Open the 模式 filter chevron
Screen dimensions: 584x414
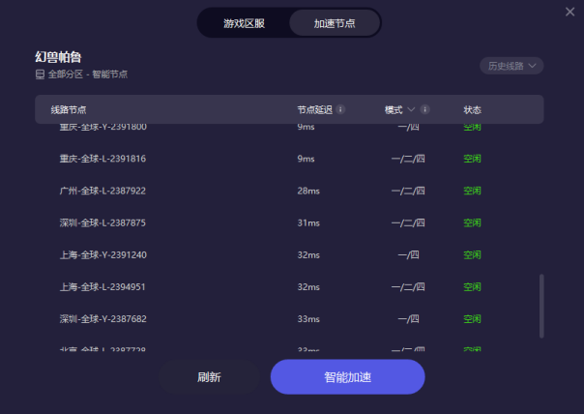tap(411, 110)
